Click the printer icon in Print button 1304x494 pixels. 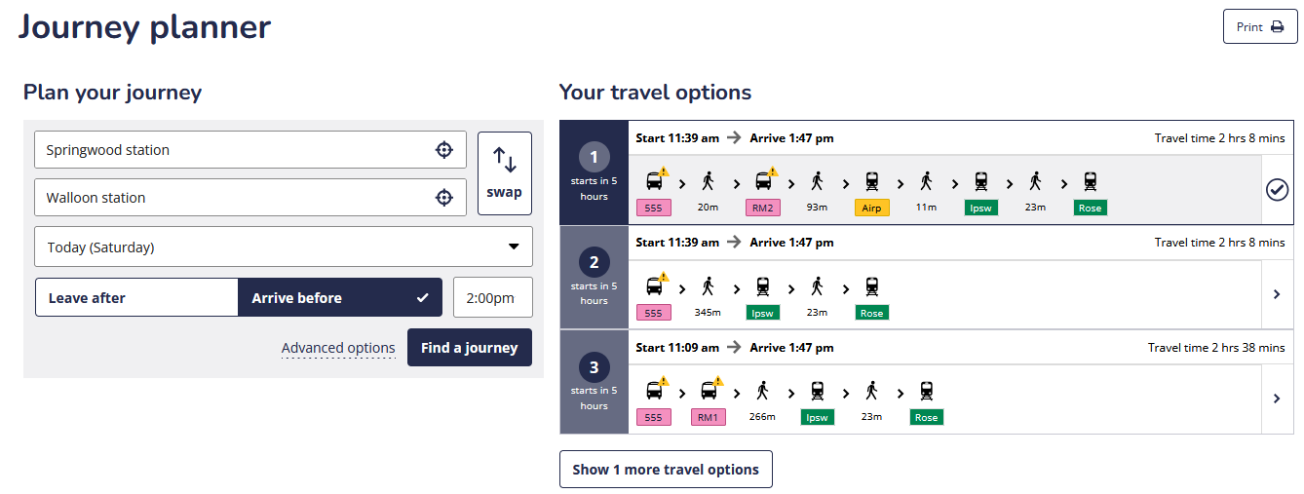1277,27
